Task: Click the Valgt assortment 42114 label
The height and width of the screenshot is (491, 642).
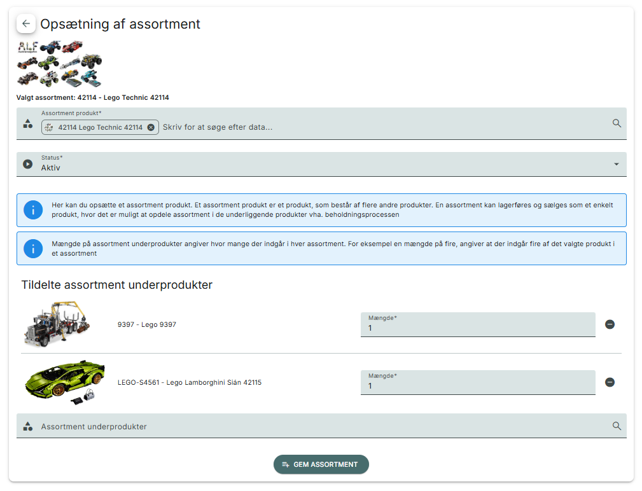Action: (x=92, y=97)
